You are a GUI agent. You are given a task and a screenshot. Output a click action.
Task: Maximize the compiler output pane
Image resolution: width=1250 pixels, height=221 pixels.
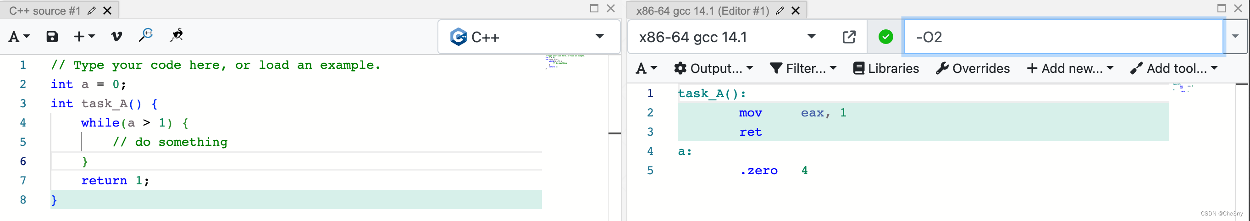[1222, 8]
